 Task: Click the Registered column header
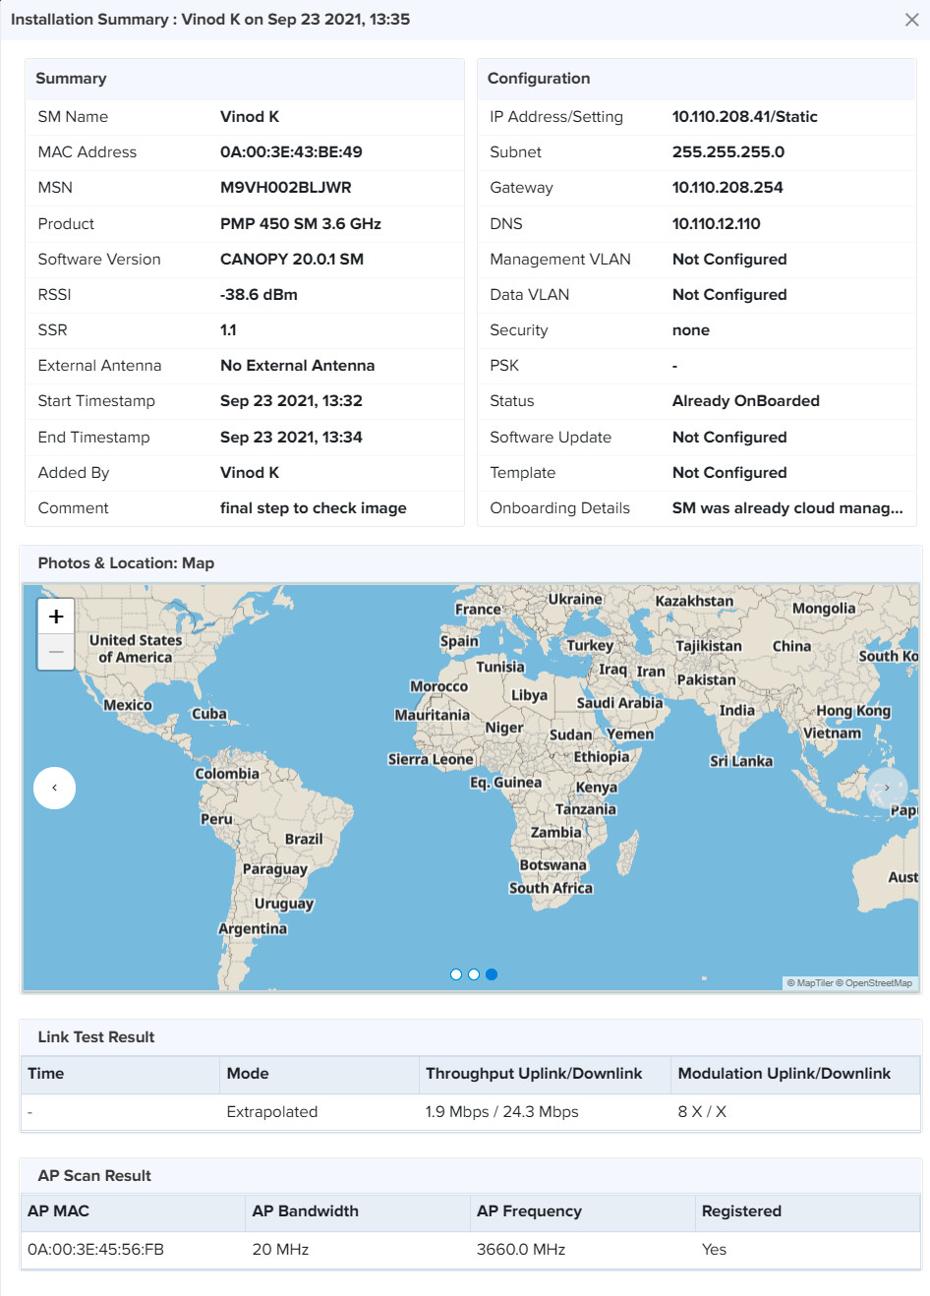pyautogui.click(x=741, y=1211)
